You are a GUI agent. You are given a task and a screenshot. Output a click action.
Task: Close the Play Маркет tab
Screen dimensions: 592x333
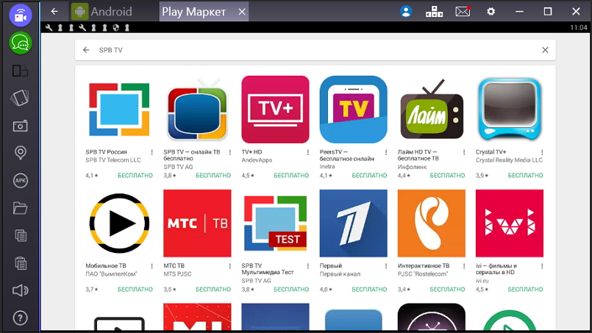[242, 12]
